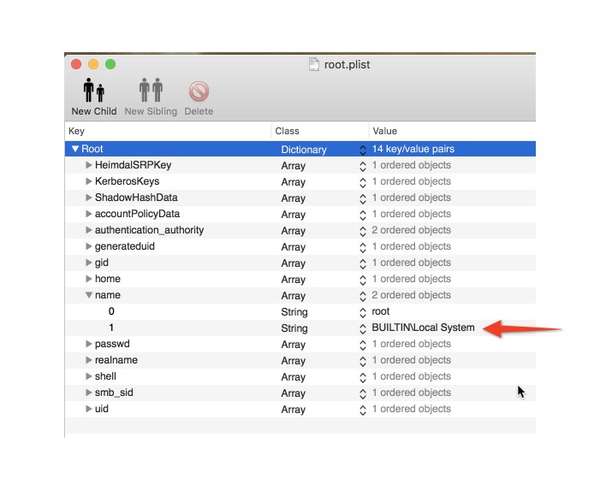Click the Delete toolbar icon

(199, 91)
